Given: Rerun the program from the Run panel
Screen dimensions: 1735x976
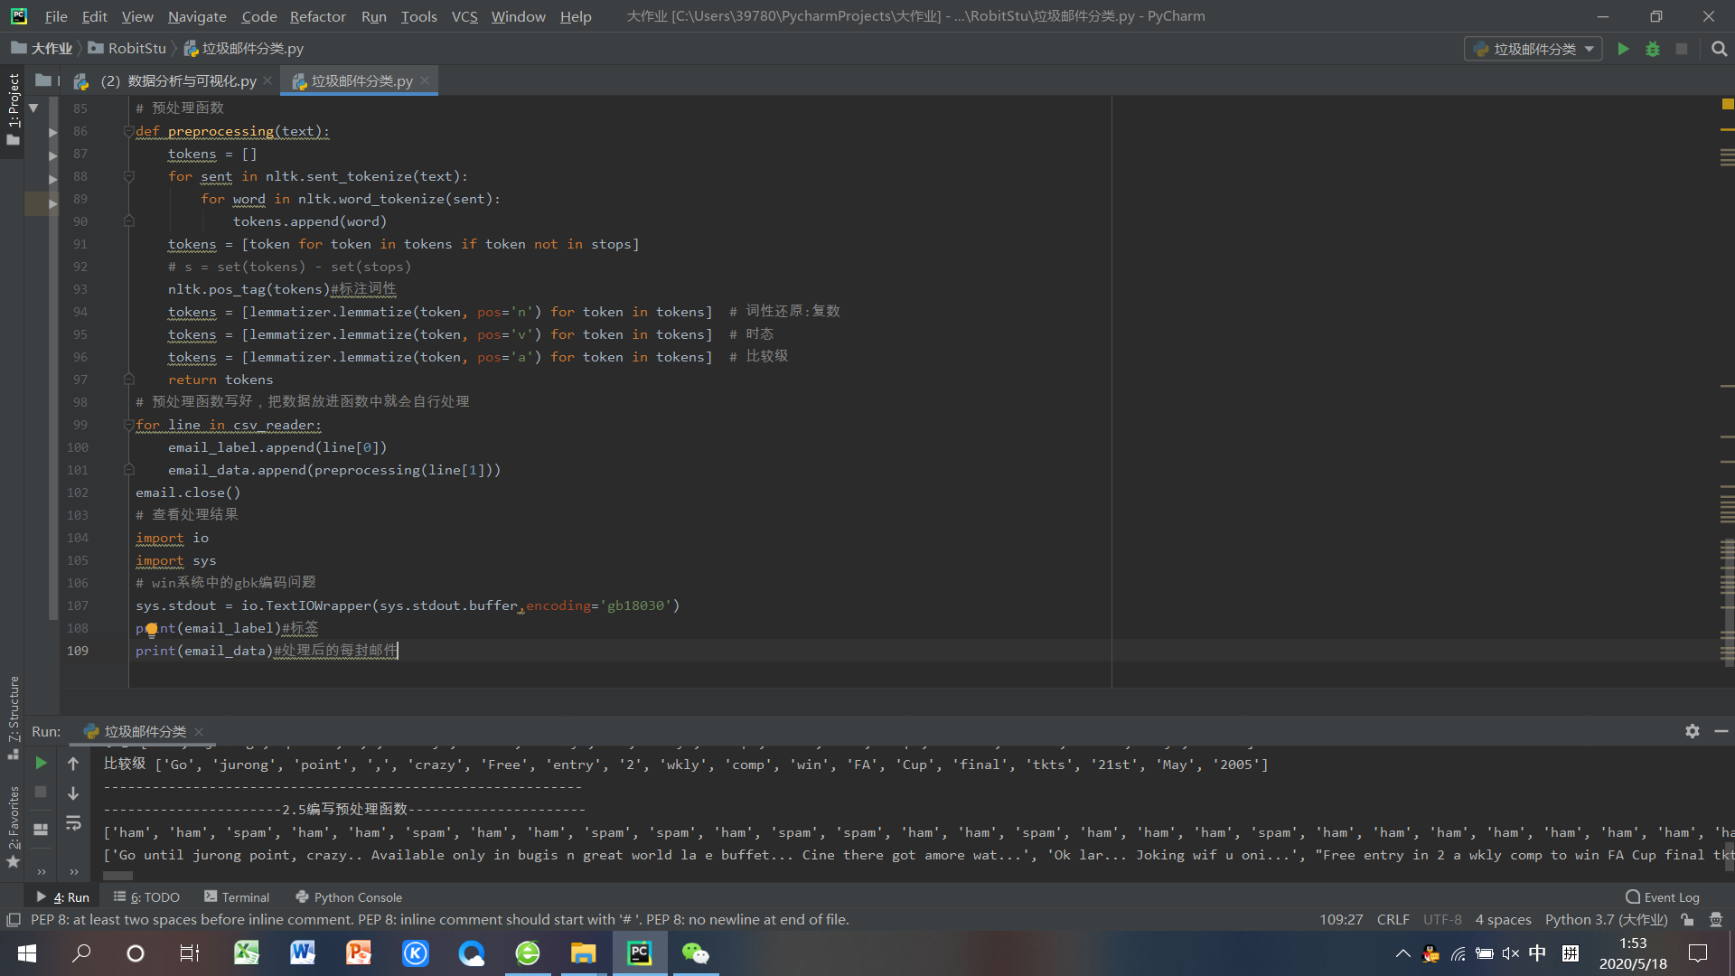Looking at the screenshot, I should click(41, 764).
